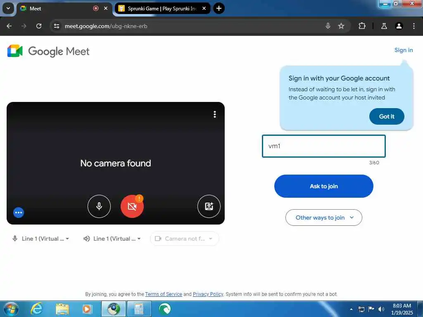
Task: Expand the microphone Line 1 dropdown
Action: [41, 239]
